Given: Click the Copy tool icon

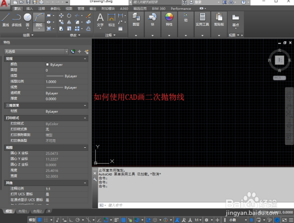Looking at the screenshot, I should (61, 22).
